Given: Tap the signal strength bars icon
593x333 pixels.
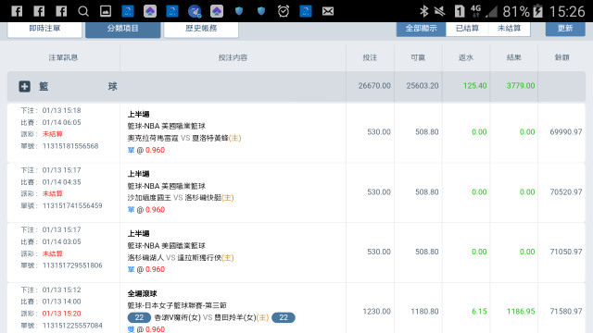Looking at the screenshot, I should pyautogui.click(x=492, y=11).
